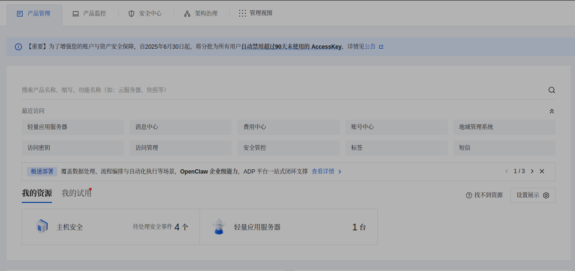Click the 产品管理 tab icon
Screen dimensions: 575x271
click(20, 14)
